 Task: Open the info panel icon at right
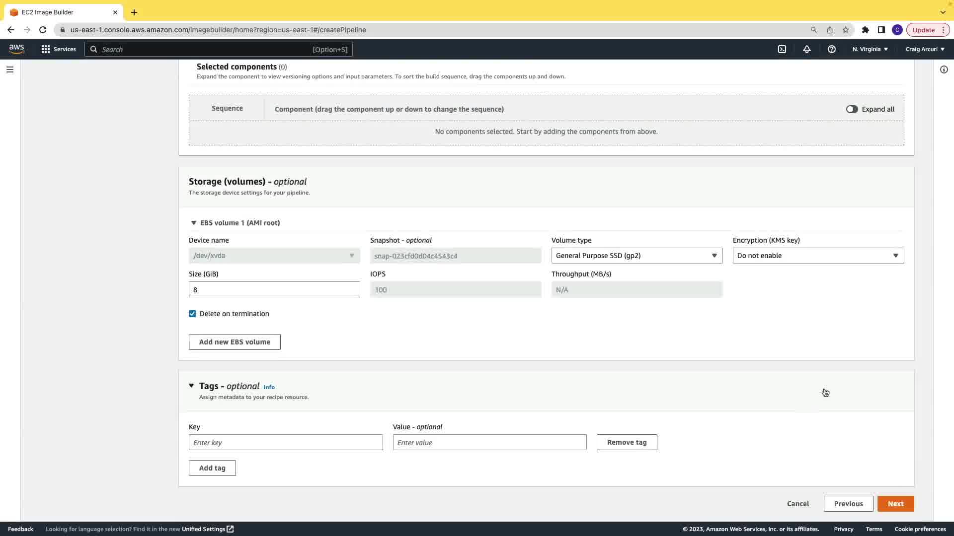click(x=944, y=69)
